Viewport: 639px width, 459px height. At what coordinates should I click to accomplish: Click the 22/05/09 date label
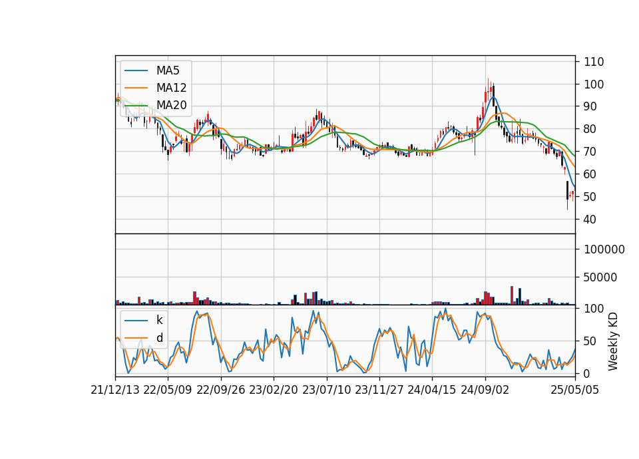(168, 390)
